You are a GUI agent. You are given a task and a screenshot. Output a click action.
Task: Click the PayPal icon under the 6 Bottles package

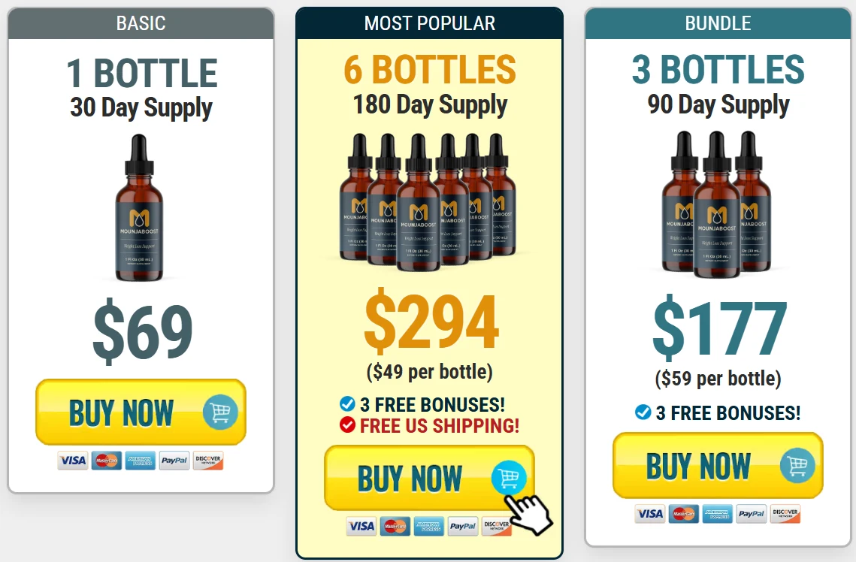(x=463, y=526)
